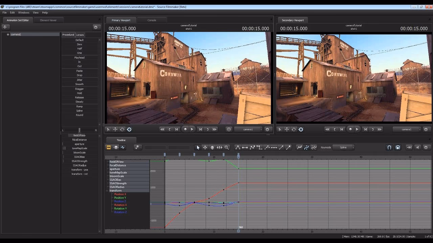This screenshot has width=433, height=243.
Task: Switch to the Graph Editor mode icon
Action: [123, 147]
